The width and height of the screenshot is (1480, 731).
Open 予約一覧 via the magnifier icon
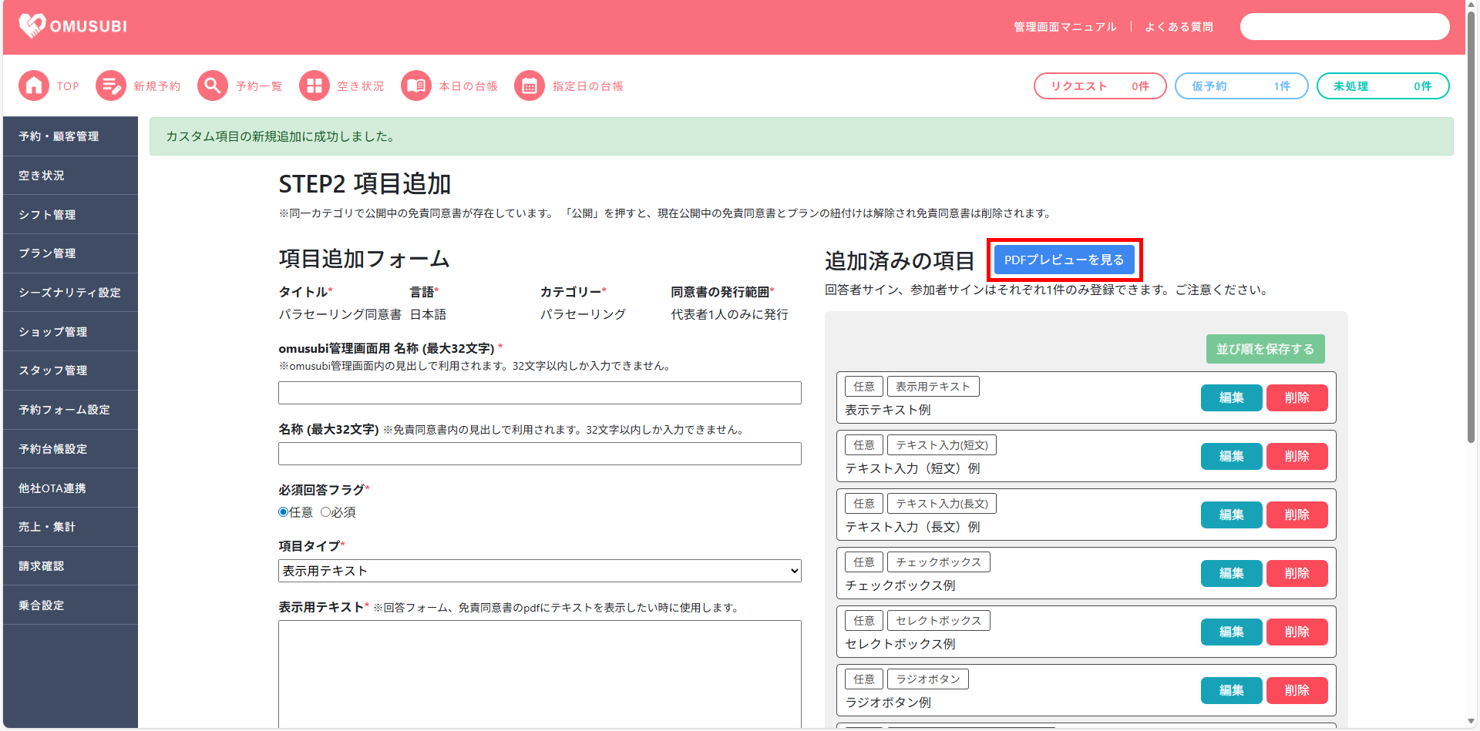click(213, 86)
